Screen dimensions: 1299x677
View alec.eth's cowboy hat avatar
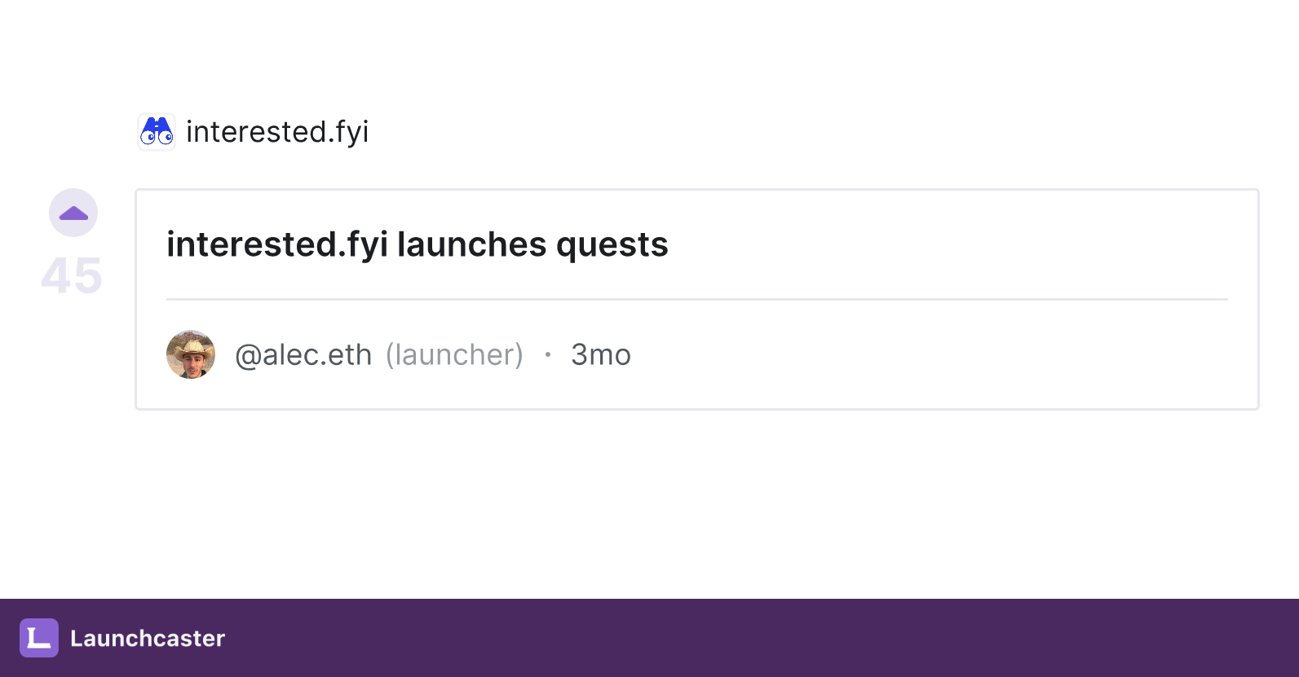pyautogui.click(x=191, y=354)
